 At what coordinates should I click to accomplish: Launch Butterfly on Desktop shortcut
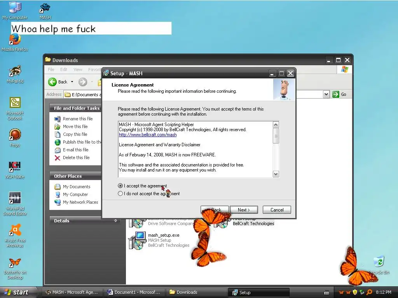pos(15,268)
